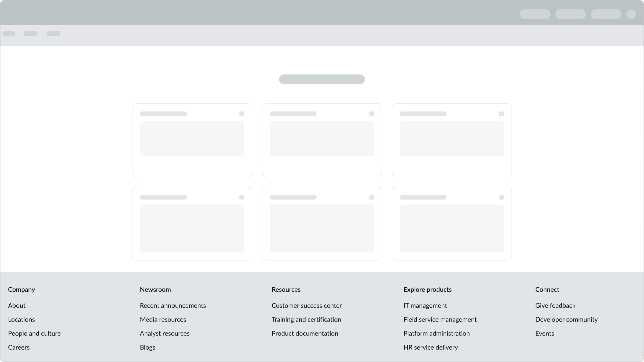
Task: Click the circular icon in the top-right header
Action: [631, 14]
